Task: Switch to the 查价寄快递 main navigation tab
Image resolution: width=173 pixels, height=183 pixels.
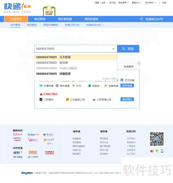Action: tap(65, 19)
